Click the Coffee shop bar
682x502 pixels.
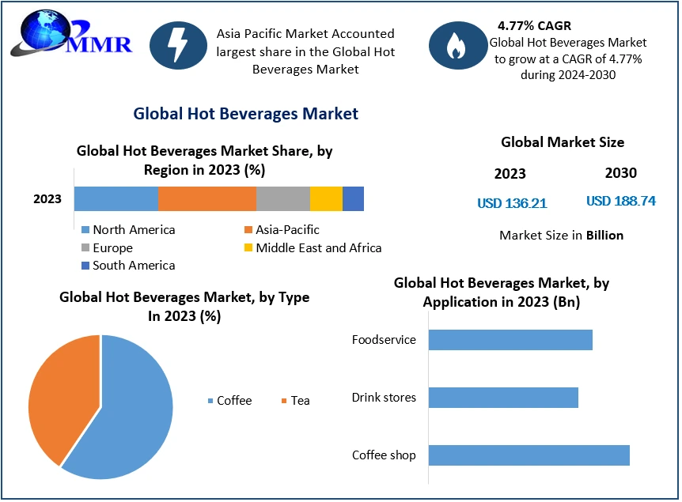pos(528,455)
